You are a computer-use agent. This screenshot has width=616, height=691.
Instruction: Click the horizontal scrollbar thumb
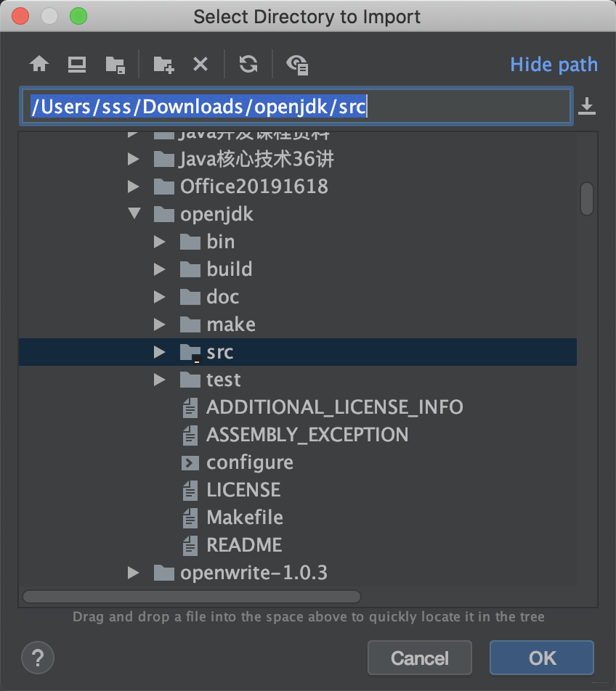click(192, 597)
